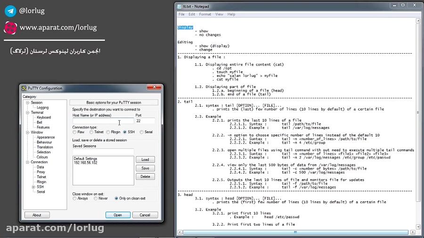Expand the SSH tree node

pyautogui.click(x=33, y=187)
